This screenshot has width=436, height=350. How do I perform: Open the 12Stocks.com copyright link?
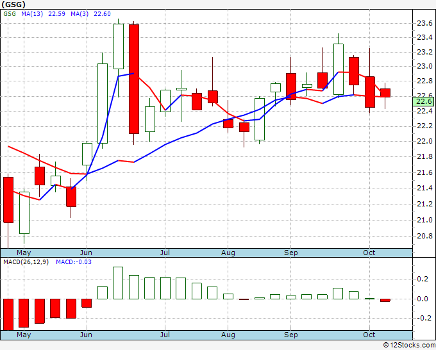coord(409,345)
